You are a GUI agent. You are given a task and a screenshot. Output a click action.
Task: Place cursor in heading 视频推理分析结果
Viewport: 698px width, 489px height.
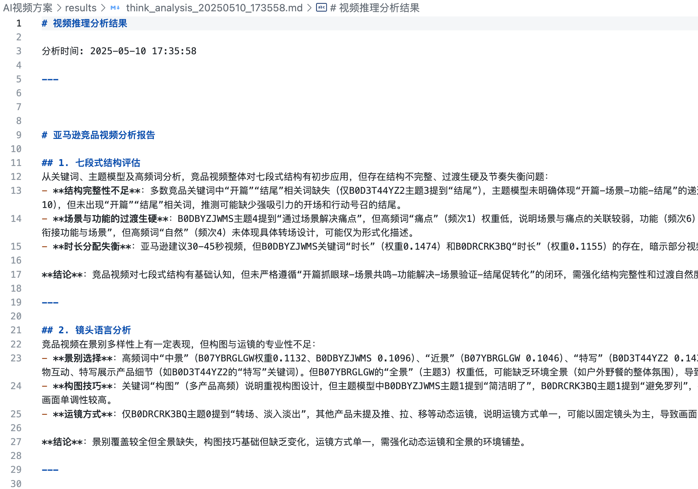[x=90, y=23]
